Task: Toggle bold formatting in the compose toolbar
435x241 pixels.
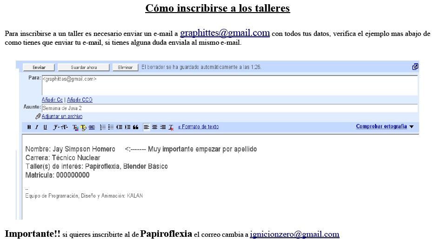Action: tap(29, 127)
